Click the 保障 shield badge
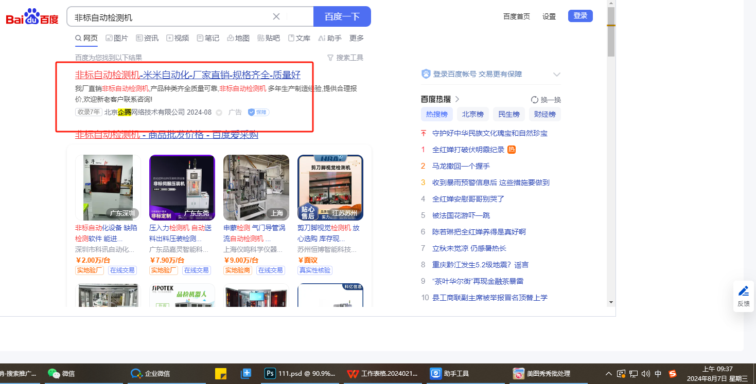Screen dimensions: 756x384 click(258, 112)
